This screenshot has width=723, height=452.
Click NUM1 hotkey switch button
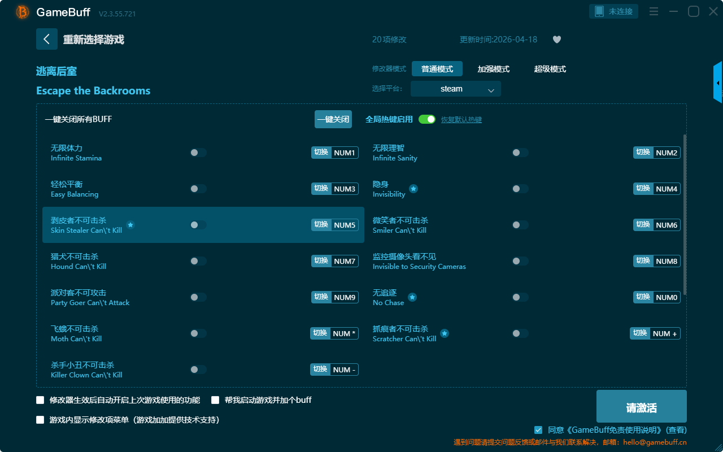335,153
